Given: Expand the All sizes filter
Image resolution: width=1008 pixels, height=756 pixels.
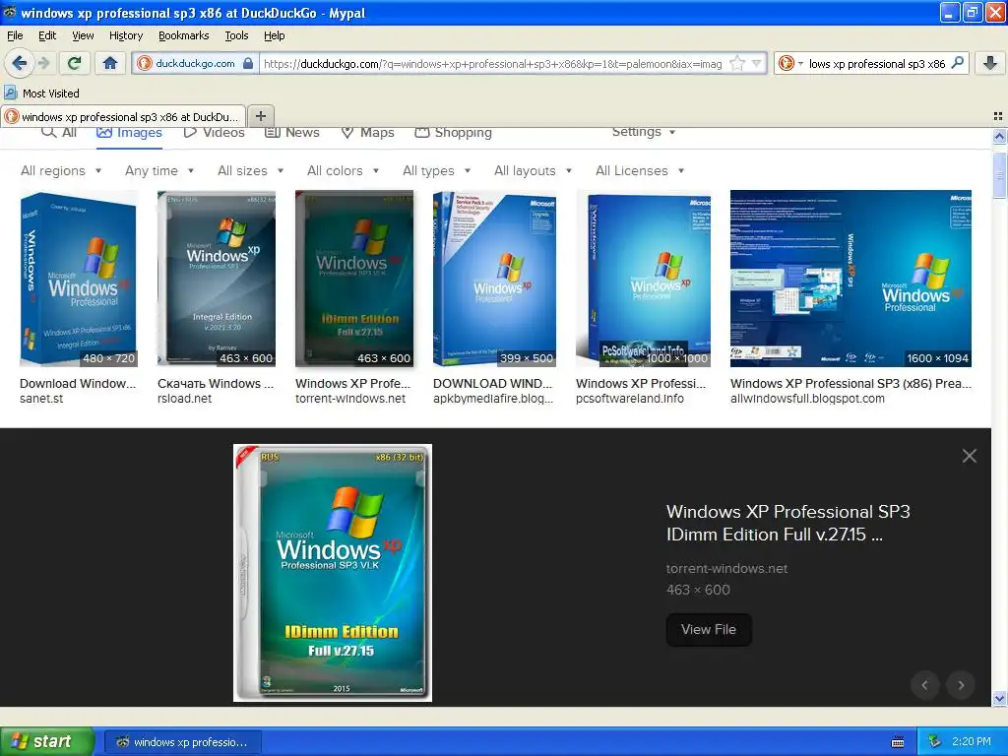Looking at the screenshot, I should [x=251, y=171].
